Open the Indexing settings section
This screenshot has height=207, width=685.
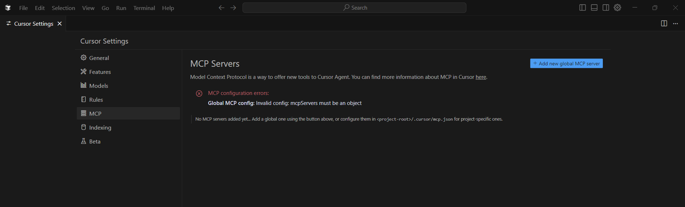tap(128, 127)
